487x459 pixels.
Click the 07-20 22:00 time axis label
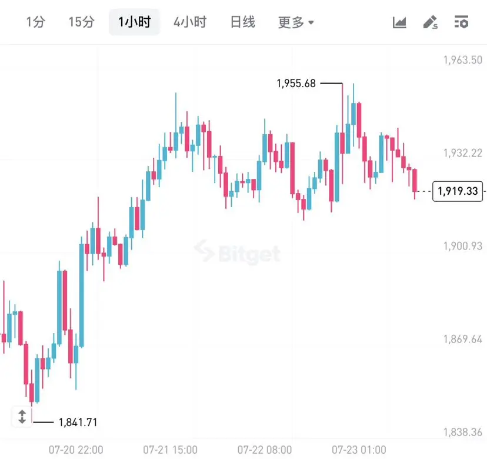pos(76,450)
